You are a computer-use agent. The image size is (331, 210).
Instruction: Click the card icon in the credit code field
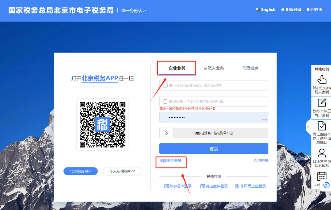point(165,86)
